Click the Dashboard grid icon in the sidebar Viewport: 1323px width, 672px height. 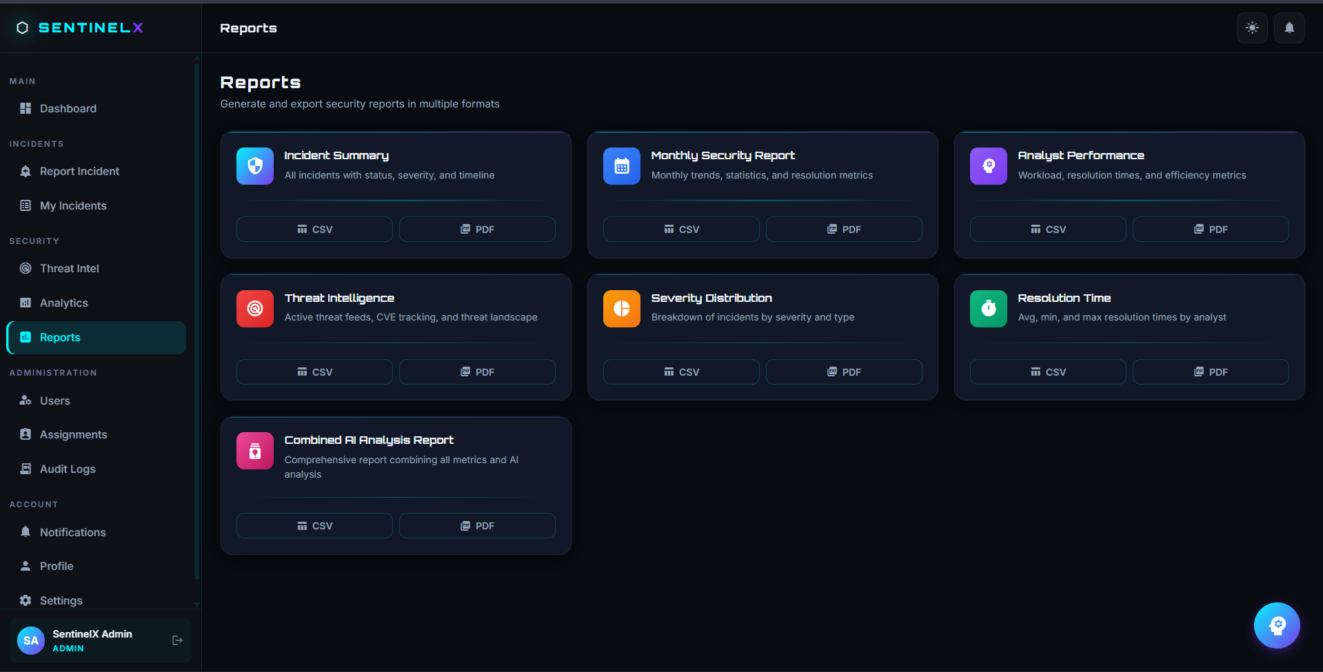[x=26, y=108]
